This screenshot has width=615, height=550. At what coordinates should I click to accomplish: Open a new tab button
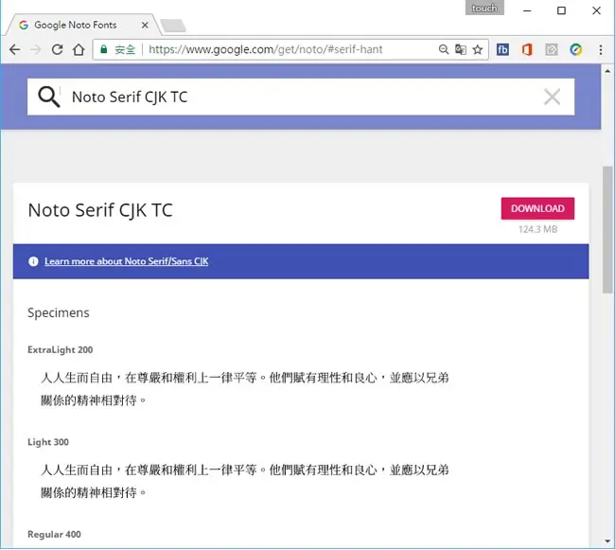173,26
